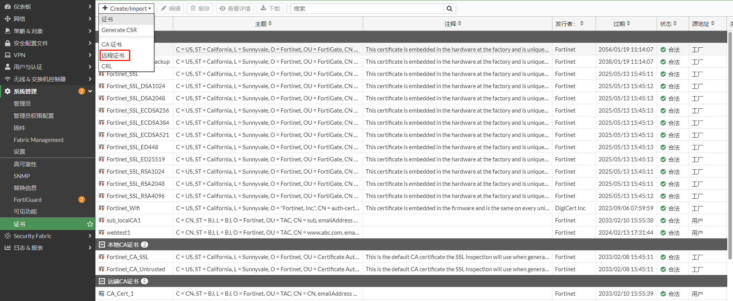The image size is (733, 301).
Task: Click certificate icon of Fortinet_CA_Untrusted
Action: 102,269
